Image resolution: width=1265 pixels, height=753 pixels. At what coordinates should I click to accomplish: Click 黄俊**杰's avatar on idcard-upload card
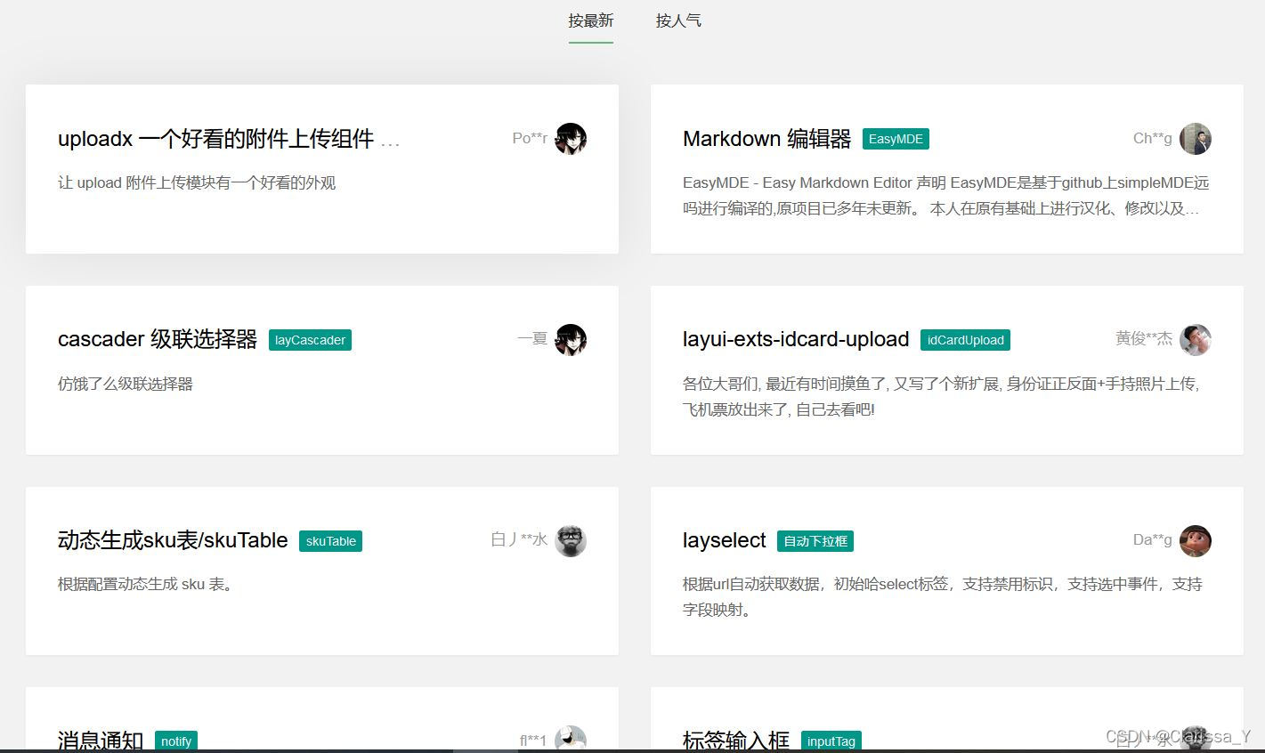(x=1195, y=340)
